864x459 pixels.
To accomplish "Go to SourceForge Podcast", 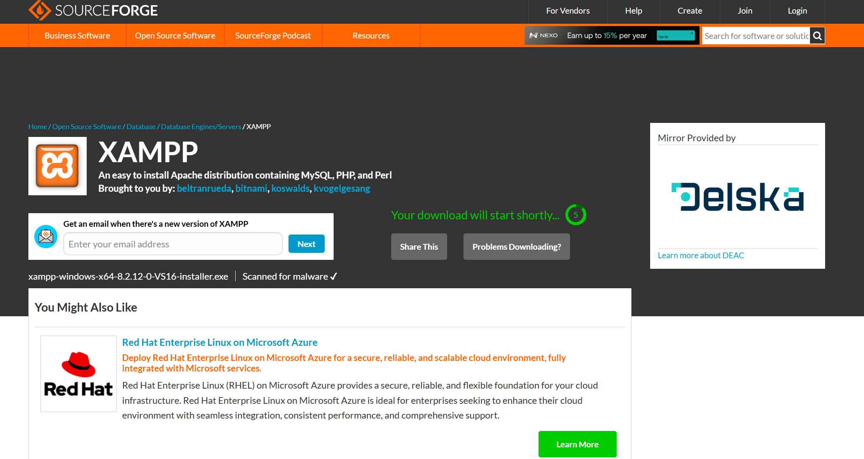I will pyautogui.click(x=273, y=36).
